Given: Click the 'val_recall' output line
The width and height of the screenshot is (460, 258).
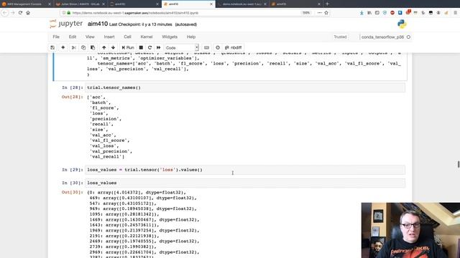Looking at the screenshot, I should coord(107,157).
